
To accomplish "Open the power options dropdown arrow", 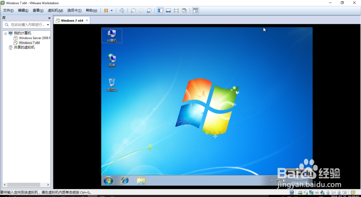I will tap(112, 10).
